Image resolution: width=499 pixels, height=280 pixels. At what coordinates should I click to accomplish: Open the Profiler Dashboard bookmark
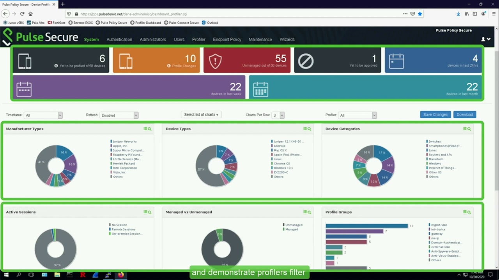(145, 23)
